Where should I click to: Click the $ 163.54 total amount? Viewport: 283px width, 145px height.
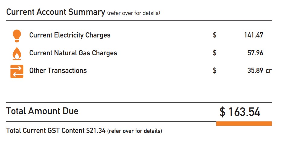240,112
